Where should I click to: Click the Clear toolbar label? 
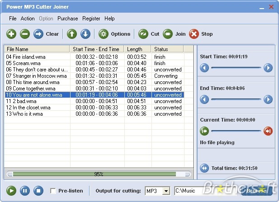[52, 34]
